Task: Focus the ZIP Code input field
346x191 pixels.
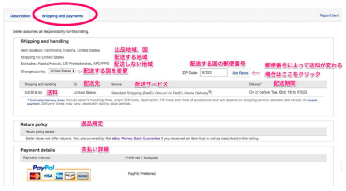Action: coord(213,72)
